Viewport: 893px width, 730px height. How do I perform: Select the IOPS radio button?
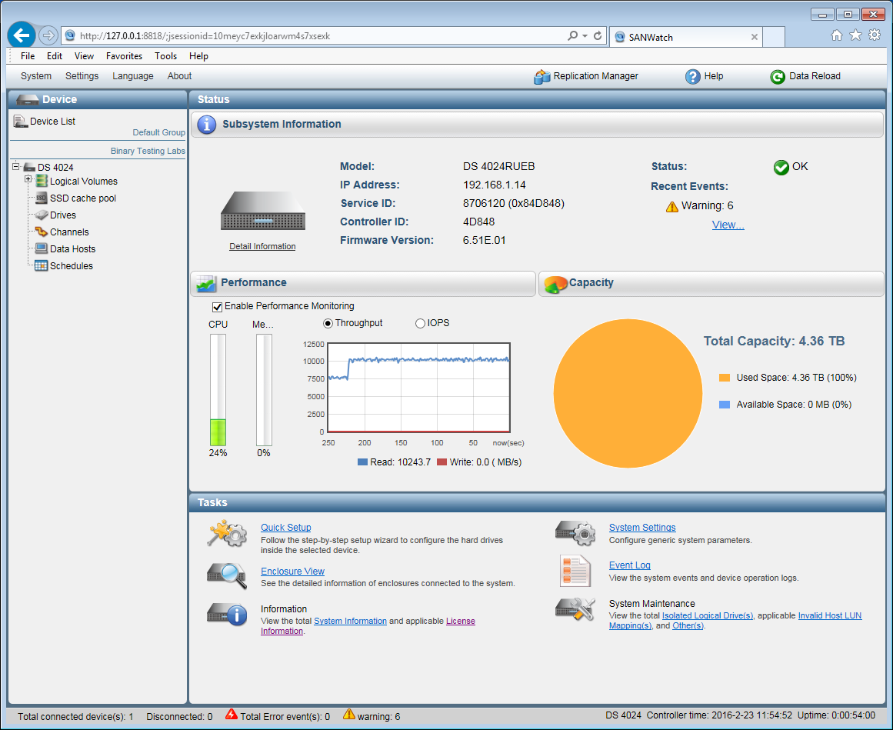click(x=418, y=322)
